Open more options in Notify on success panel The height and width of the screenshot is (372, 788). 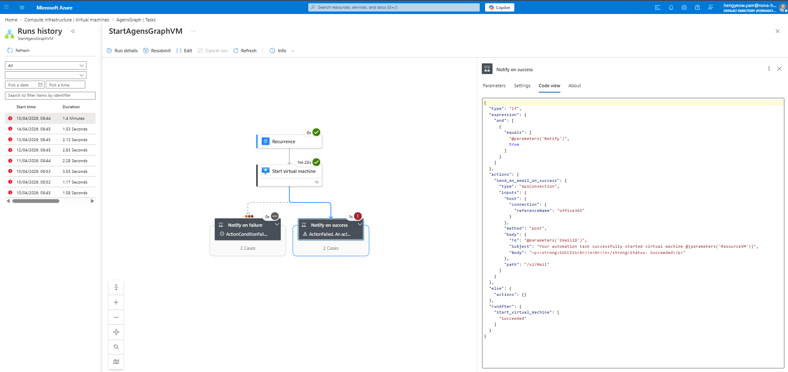pos(769,69)
